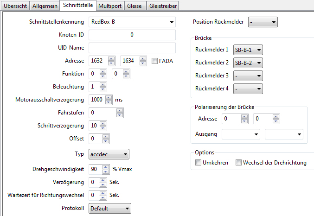Image resolution: width=314 pixels, height=216 pixels.
Task: Switch to the Übersicht tab
Action: (x=15, y=5)
